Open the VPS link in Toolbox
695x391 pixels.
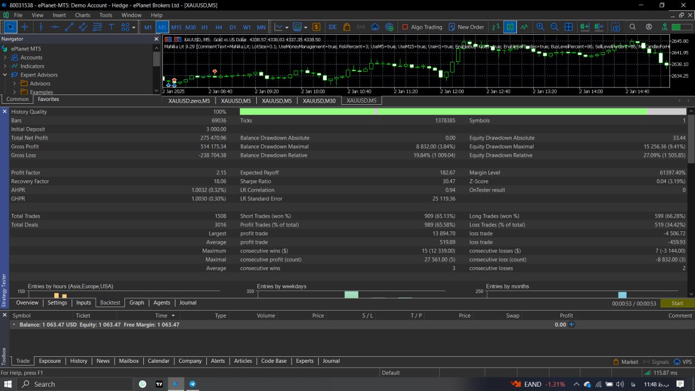[683, 362]
